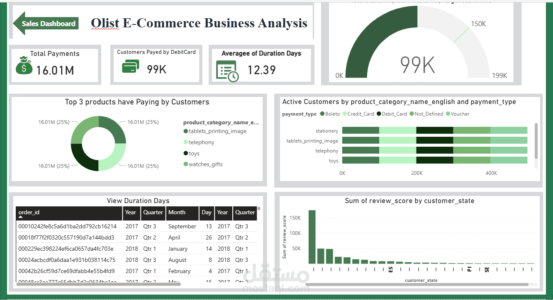
Task: Click the February month cell
Action: pyautogui.click(x=180, y=271)
